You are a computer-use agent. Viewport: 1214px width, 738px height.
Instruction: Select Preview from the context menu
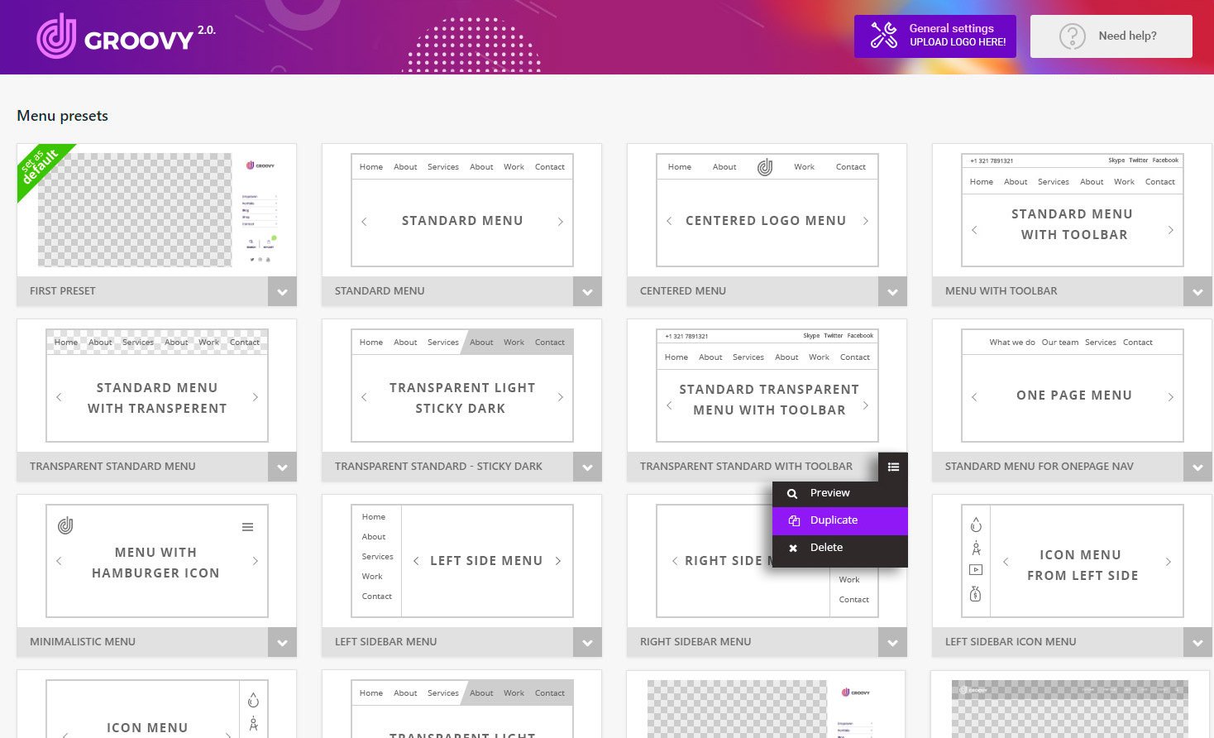tap(829, 493)
